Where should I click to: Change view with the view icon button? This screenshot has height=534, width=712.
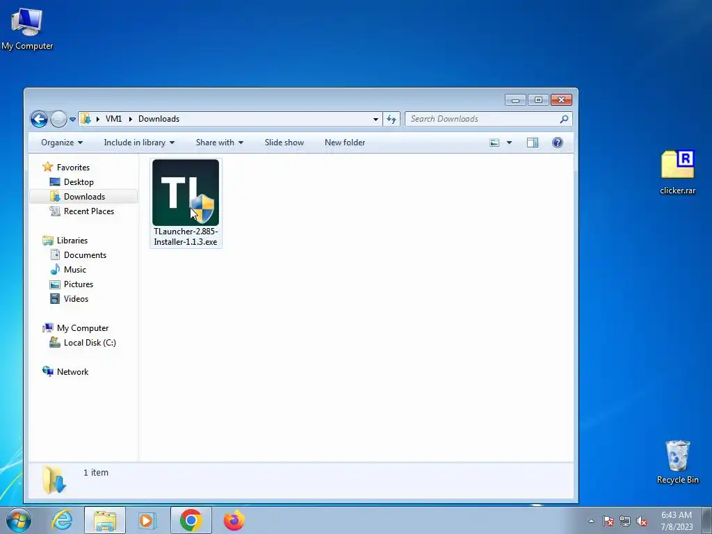[494, 143]
